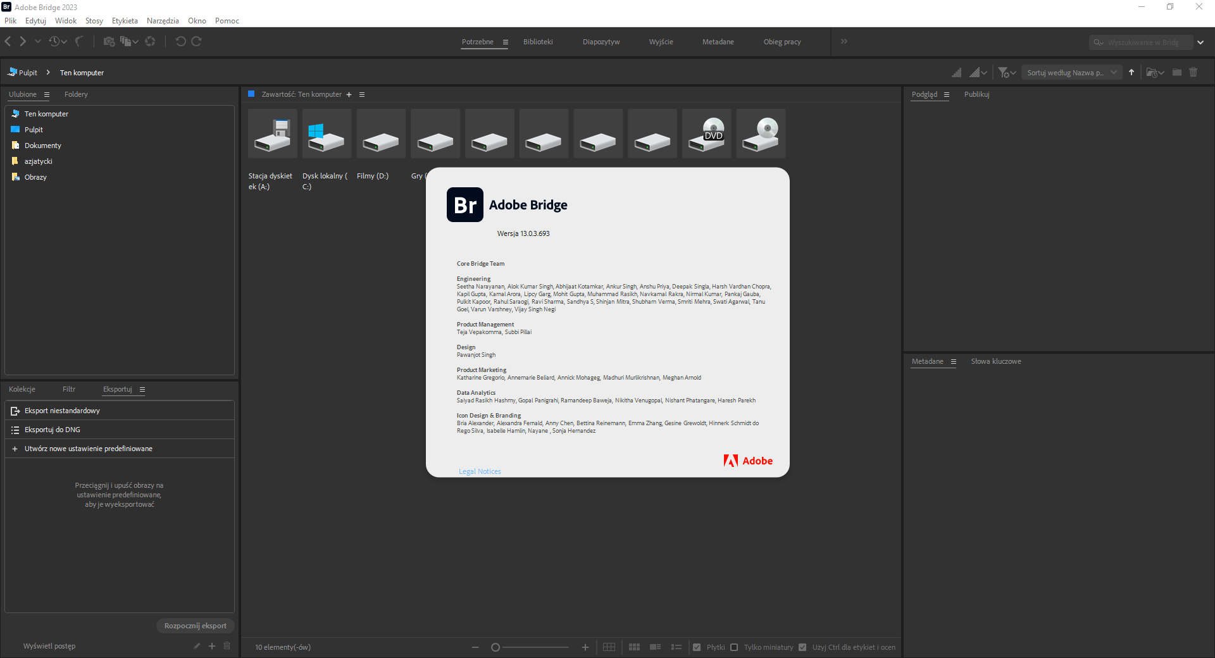Rotate 90° clockwise
This screenshot has width=1215, height=658.
(x=197, y=41)
